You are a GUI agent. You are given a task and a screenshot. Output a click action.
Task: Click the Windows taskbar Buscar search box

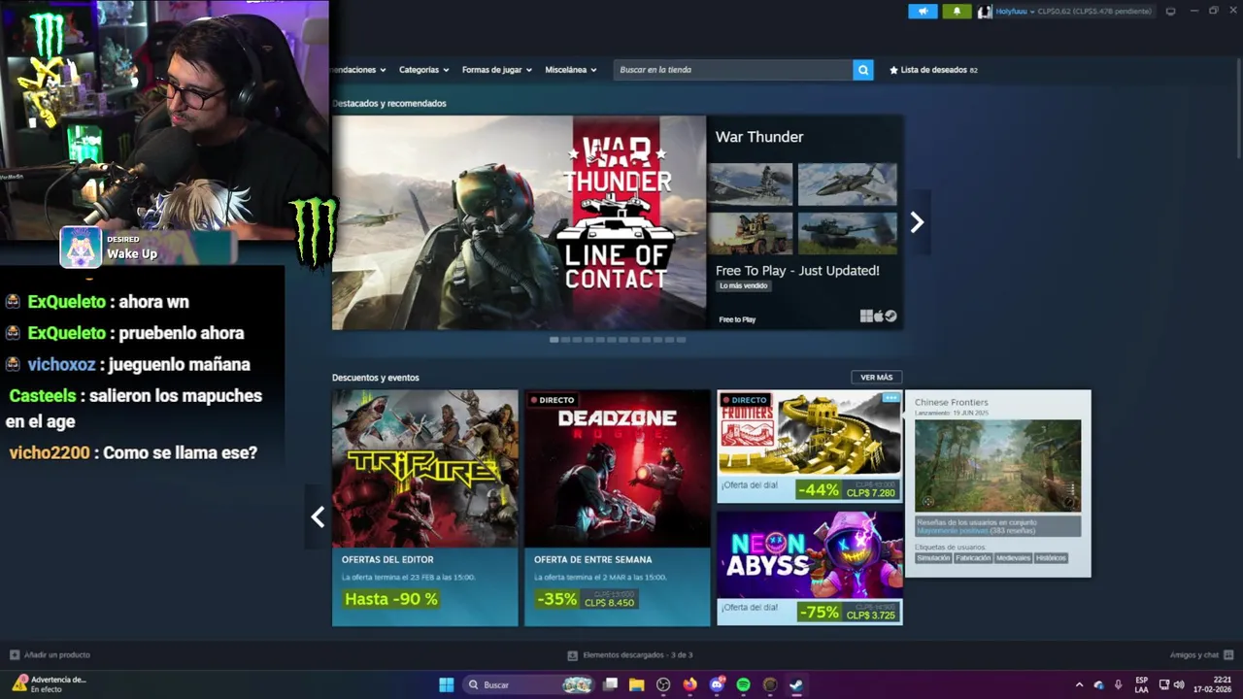(x=528, y=684)
